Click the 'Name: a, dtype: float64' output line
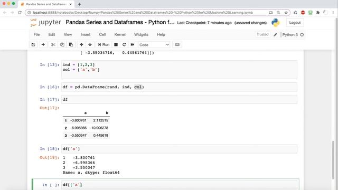The height and width of the screenshot is (190, 338). (91, 173)
